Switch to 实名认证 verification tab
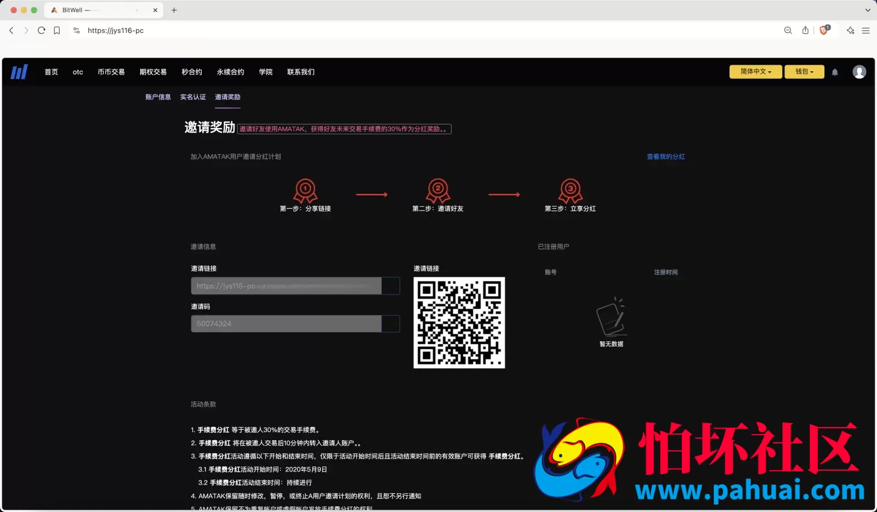This screenshot has height=512, width=877. pyautogui.click(x=193, y=97)
